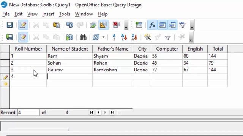Click the Total value 79
Screen dimensions: 243x136
pos(218,63)
